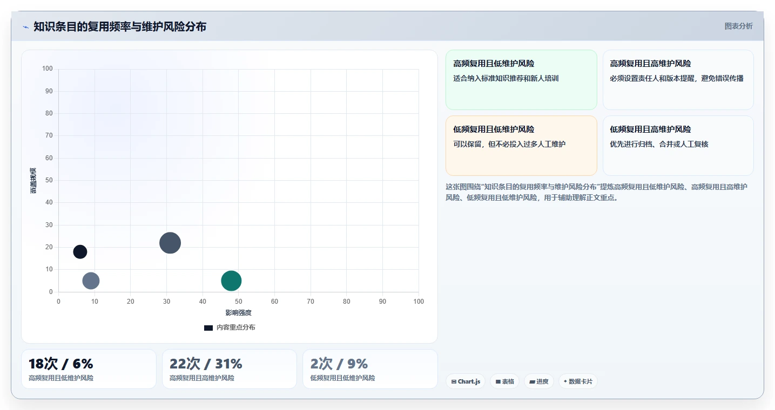Image resolution: width=775 pixels, height=410 pixels.
Task: Select the 低频复用且高维护风险 description card
Action: (x=678, y=146)
